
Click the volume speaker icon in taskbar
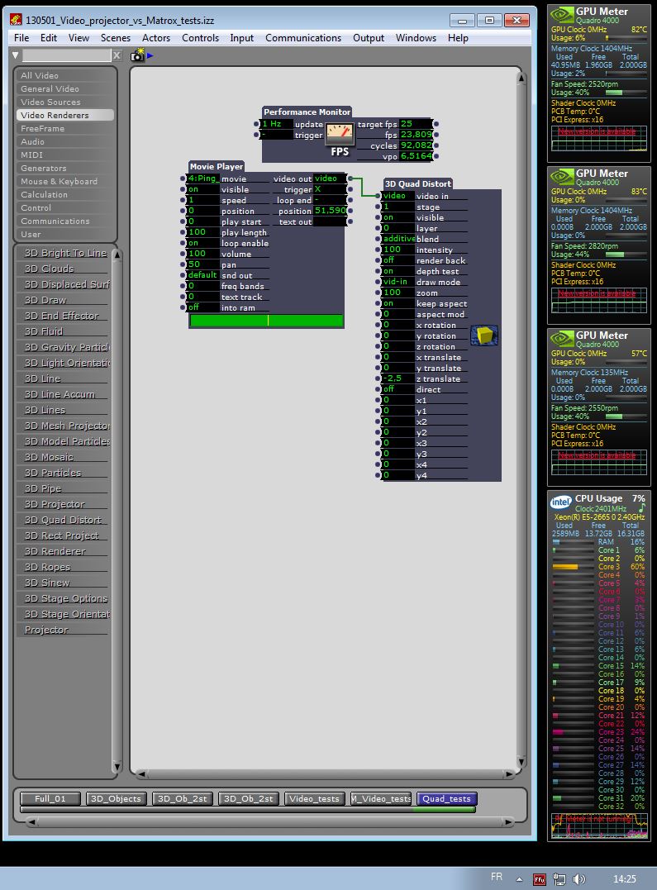pos(578,879)
